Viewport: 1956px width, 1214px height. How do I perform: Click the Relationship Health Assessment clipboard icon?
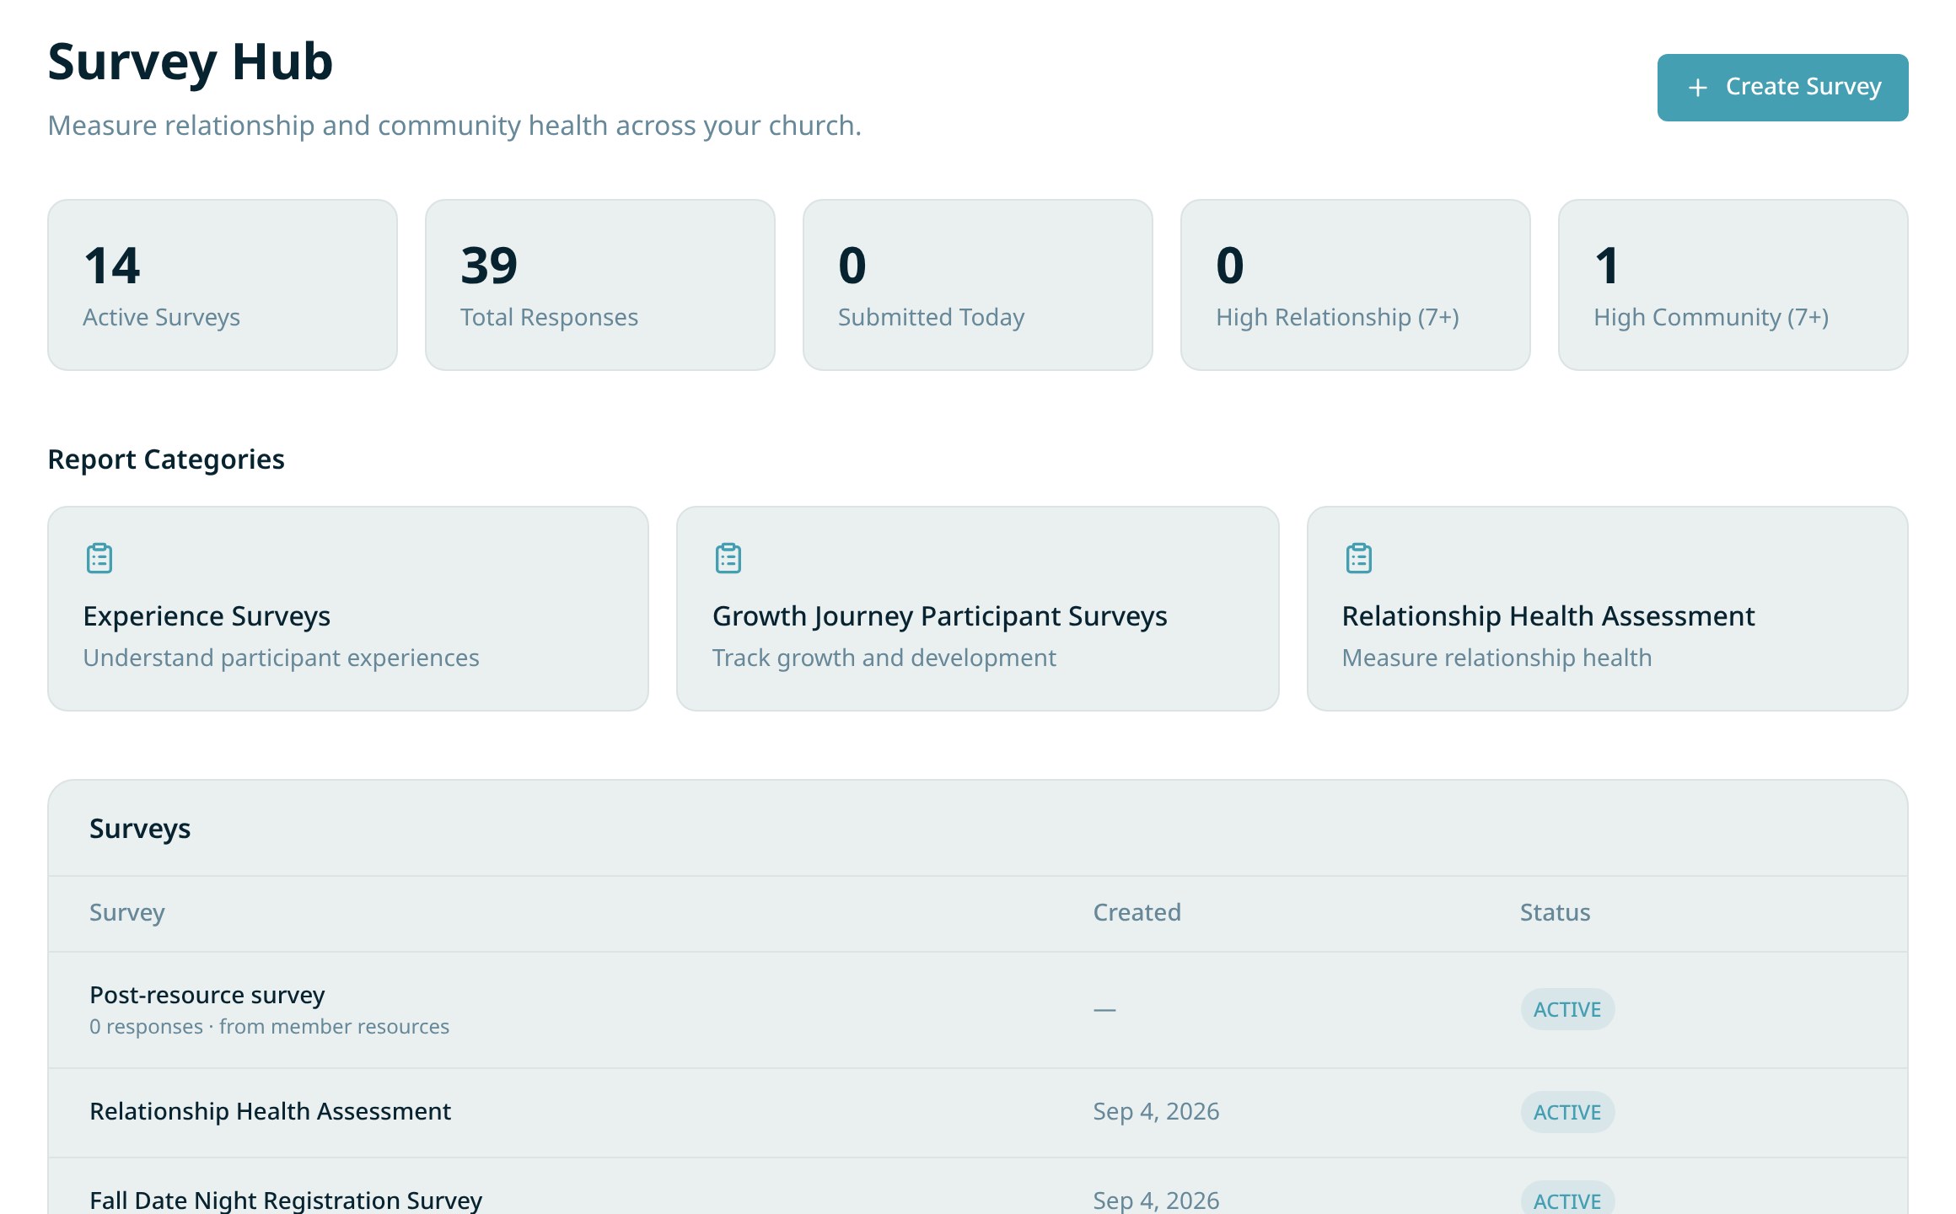[1359, 558]
